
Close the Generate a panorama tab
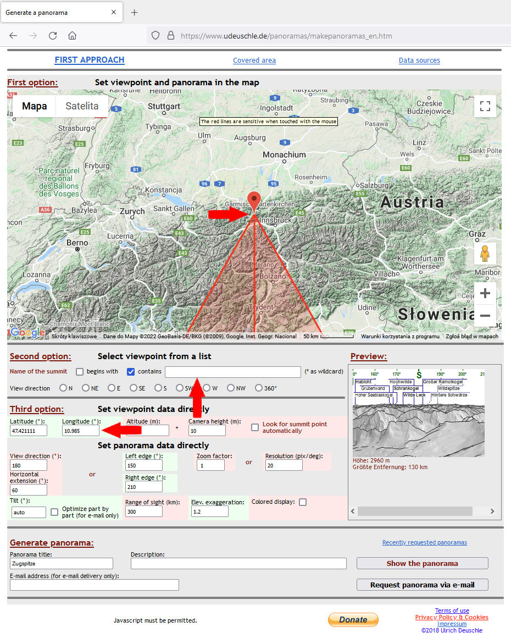click(x=114, y=12)
